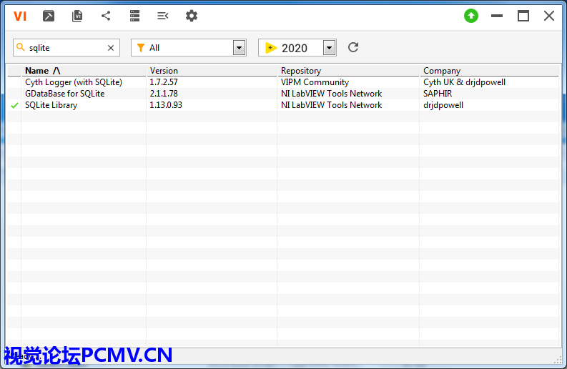Viewport: 567px width, 369px height.
Task: Click version 1.7.2.57 cell
Action: click(164, 82)
